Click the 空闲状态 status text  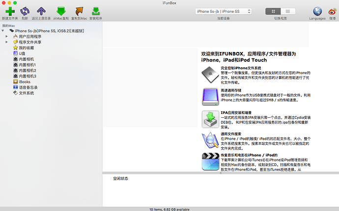(121, 179)
